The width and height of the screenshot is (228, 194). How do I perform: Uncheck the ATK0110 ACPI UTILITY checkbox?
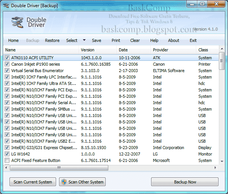[7, 58]
